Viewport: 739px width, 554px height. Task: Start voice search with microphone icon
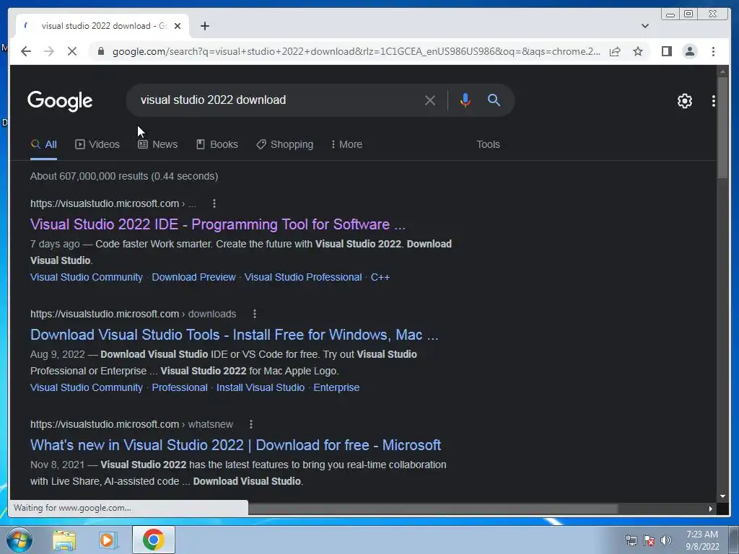[x=465, y=100]
